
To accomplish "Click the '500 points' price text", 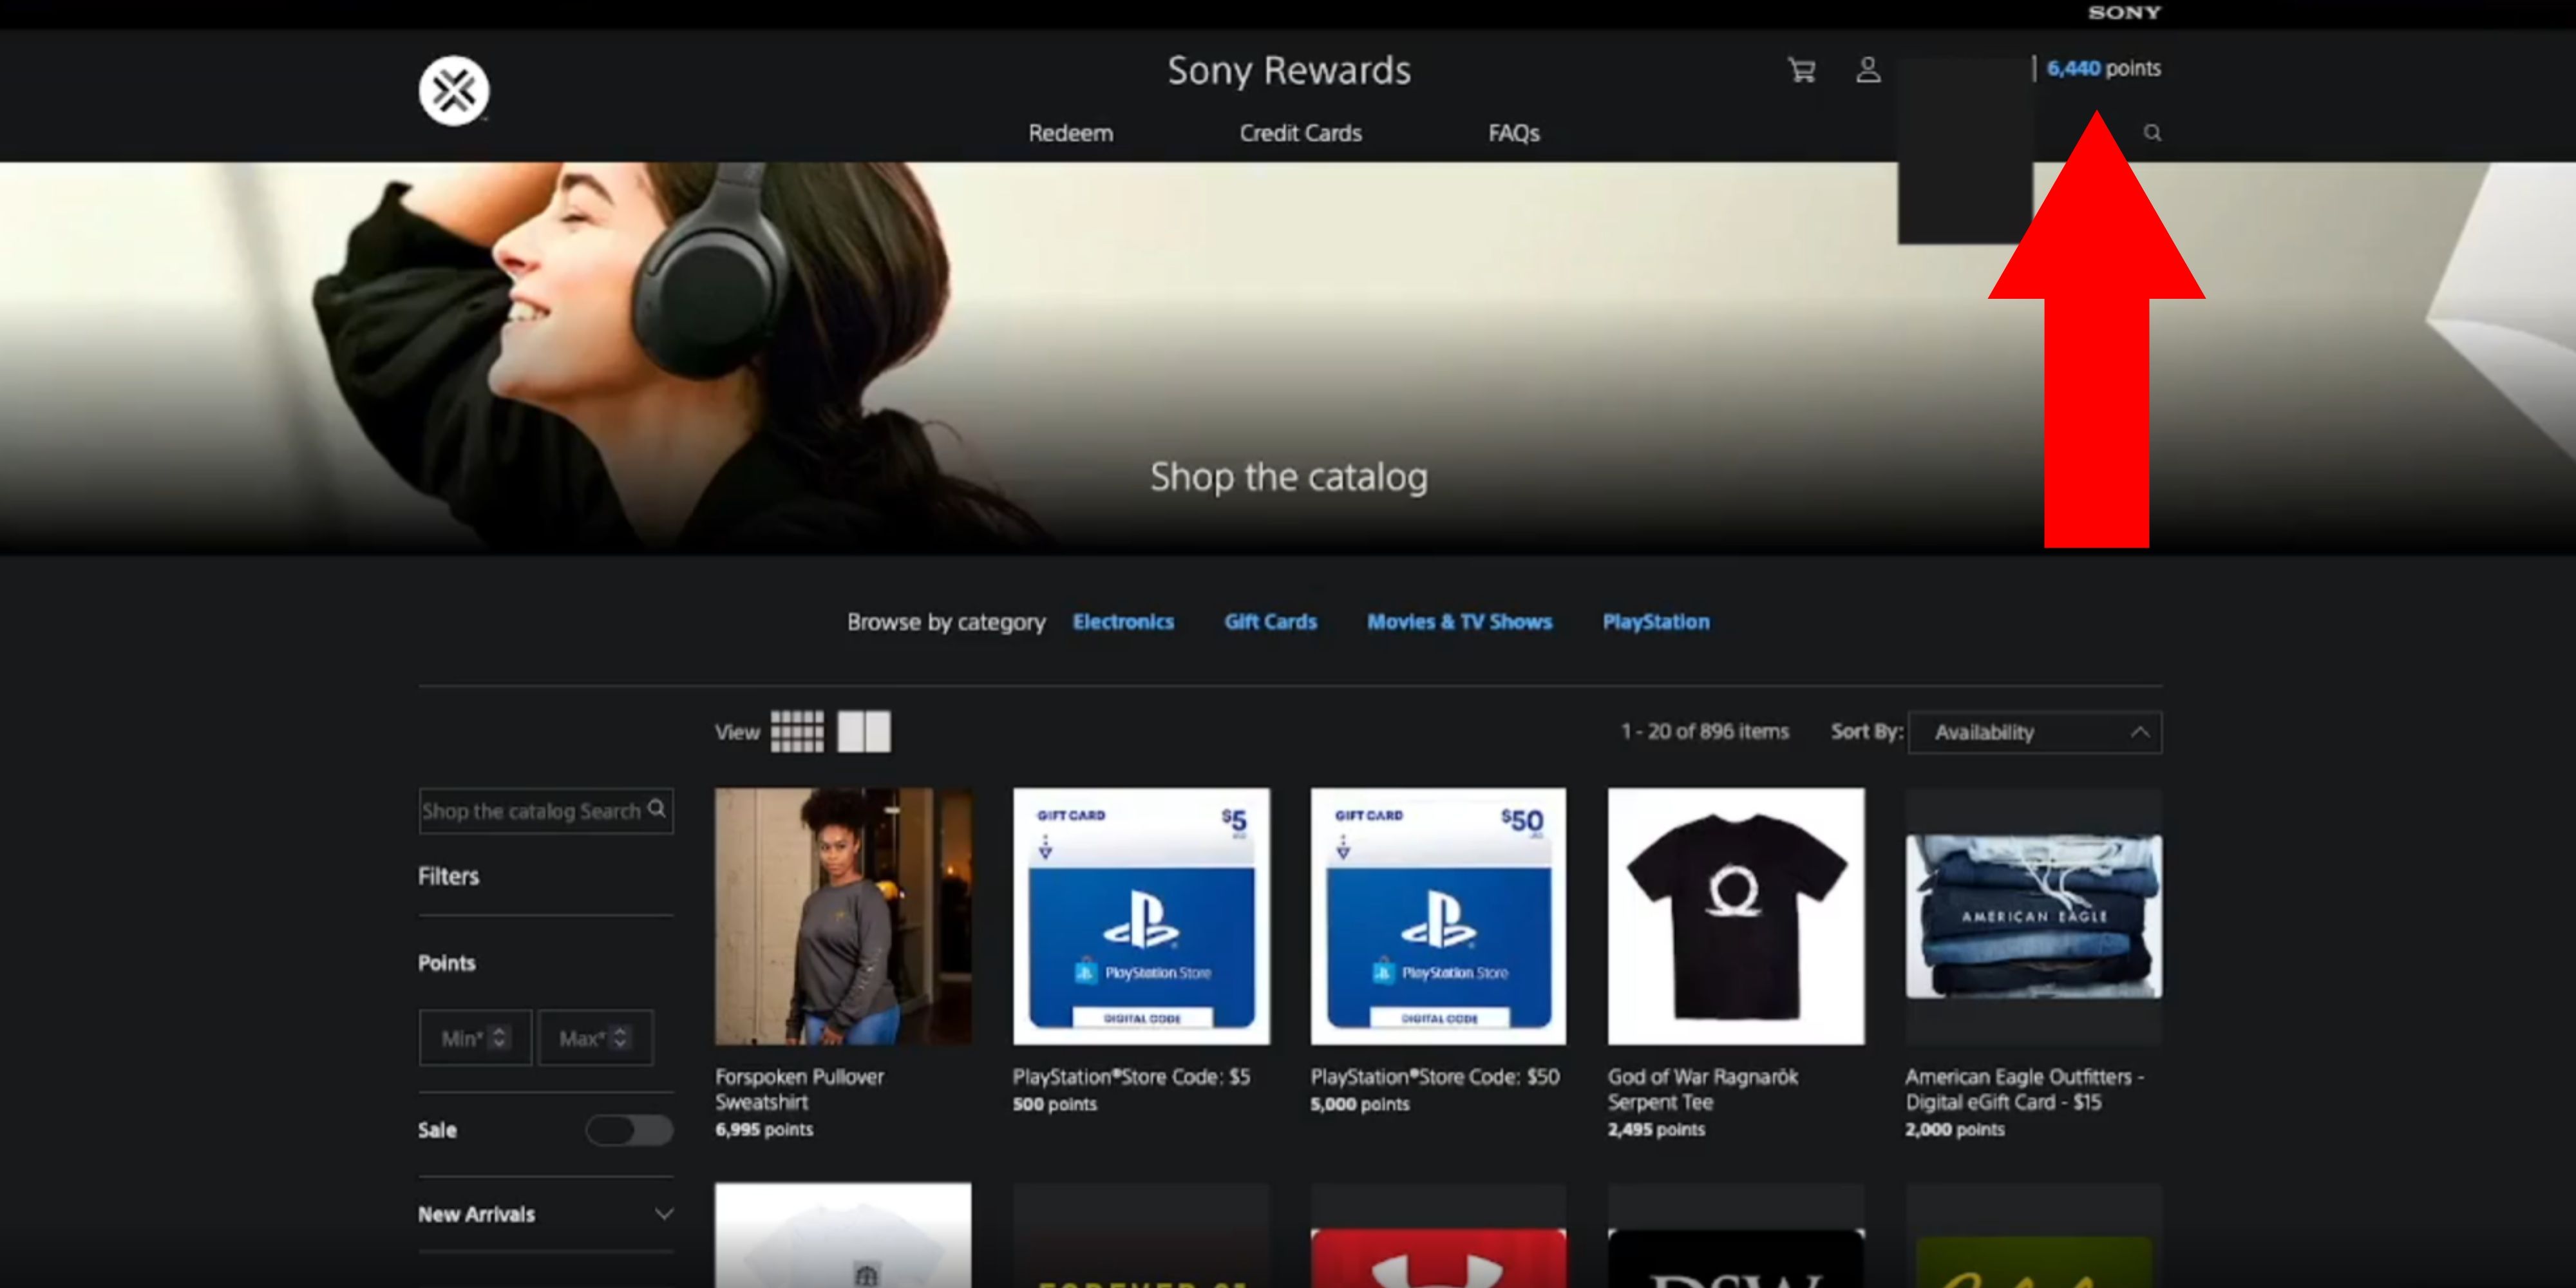I will 1055,1104.
